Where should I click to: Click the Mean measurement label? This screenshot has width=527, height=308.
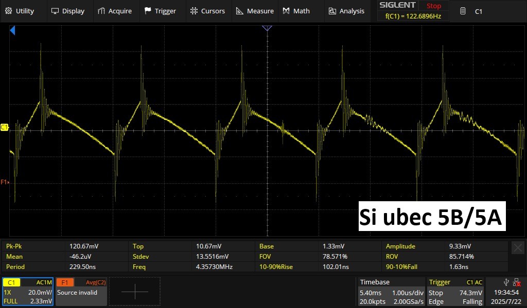pyautogui.click(x=14, y=256)
